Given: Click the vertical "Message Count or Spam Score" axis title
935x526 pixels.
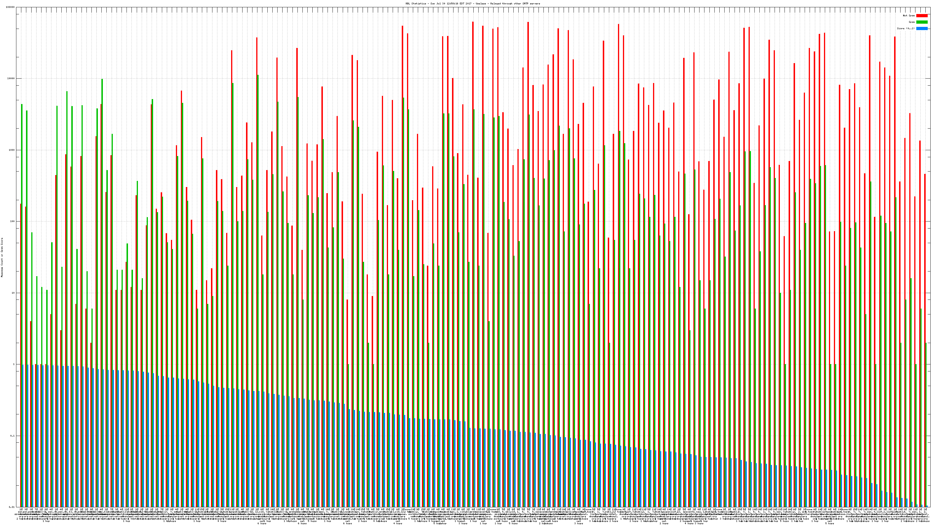Looking at the screenshot, I should [x=2, y=257].
